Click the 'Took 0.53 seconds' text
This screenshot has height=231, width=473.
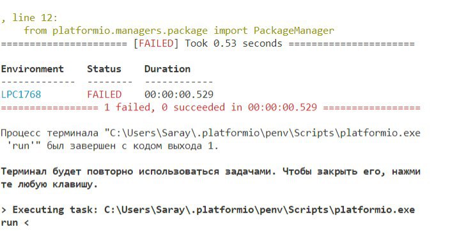point(233,43)
